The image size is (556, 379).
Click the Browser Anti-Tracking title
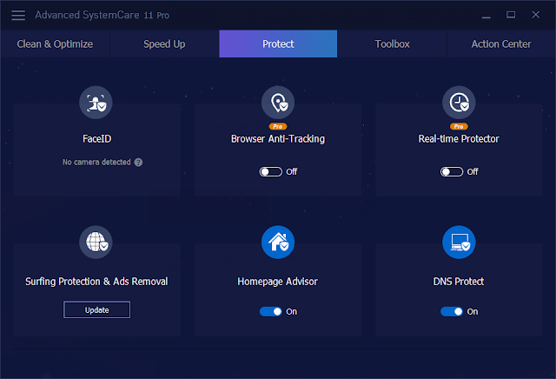pos(278,139)
